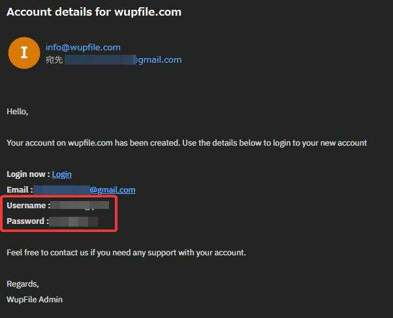Click the blurred part of the body email address
This screenshot has width=393, height=318.
(x=61, y=190)
